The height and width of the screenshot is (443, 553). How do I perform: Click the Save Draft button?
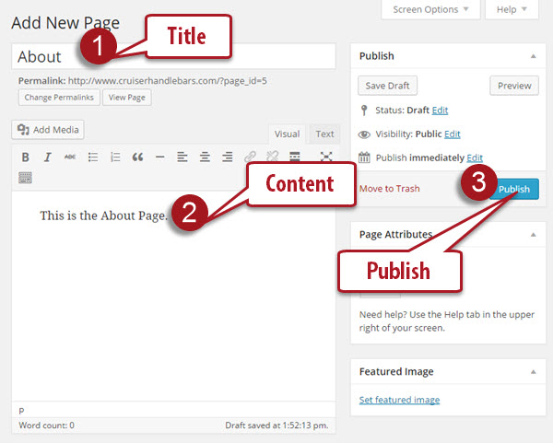387,86
